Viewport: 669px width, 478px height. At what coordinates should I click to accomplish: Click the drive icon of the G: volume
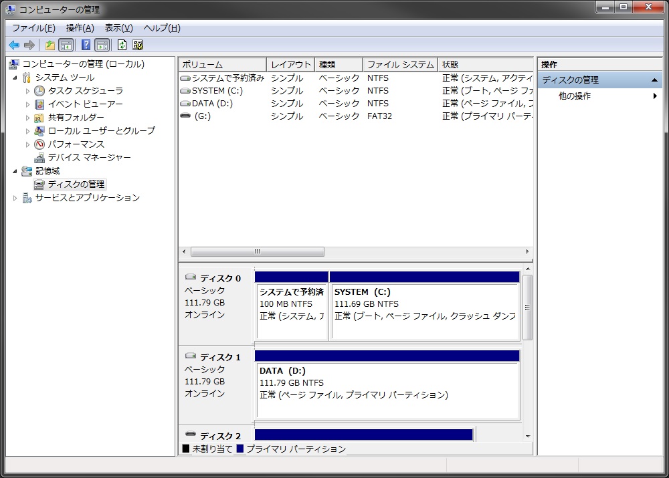185,116
